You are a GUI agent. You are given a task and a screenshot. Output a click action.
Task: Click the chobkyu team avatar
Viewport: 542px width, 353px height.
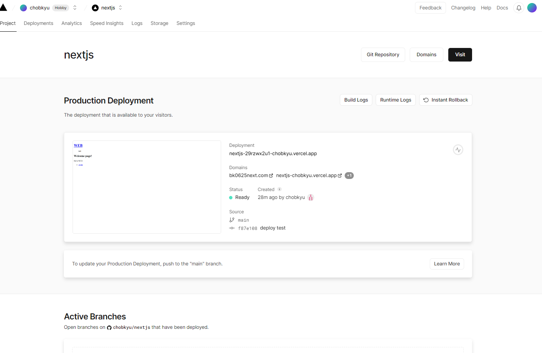click(x=23, y=8)
